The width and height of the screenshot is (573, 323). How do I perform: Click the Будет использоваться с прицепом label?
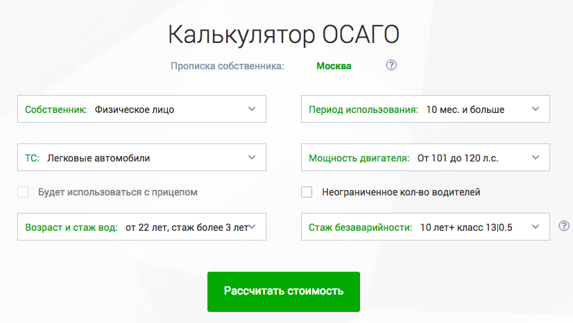[118, 192]
